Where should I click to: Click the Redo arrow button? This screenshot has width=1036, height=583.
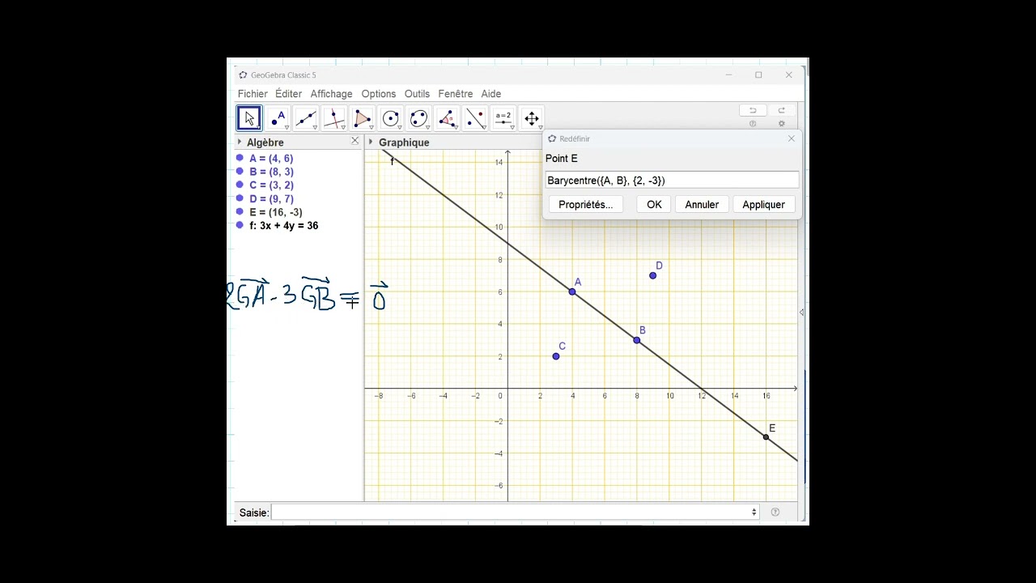pyautogui.click(x=781, y=111)
